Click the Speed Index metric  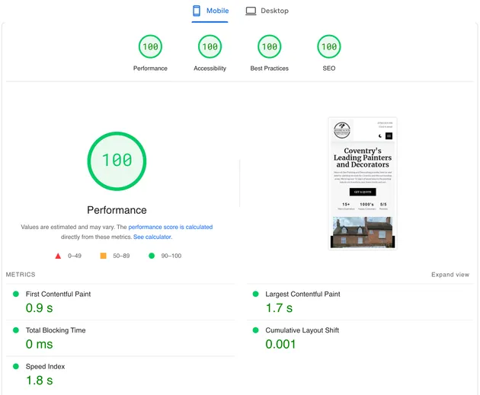point(46,366)
